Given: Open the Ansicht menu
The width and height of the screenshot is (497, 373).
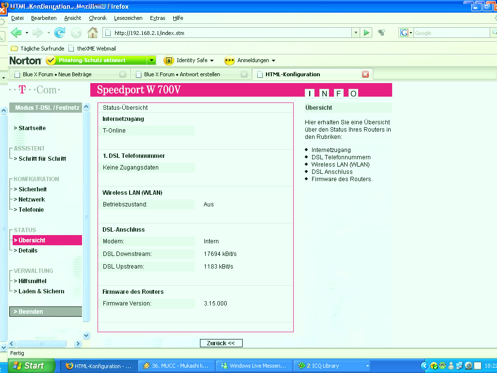Looking at the screenshot, I should (x=73, y=18).
